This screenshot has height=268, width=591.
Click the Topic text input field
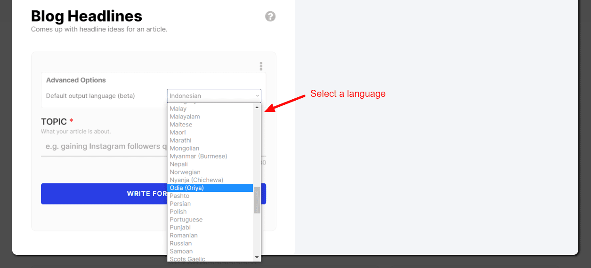[104, 147]
